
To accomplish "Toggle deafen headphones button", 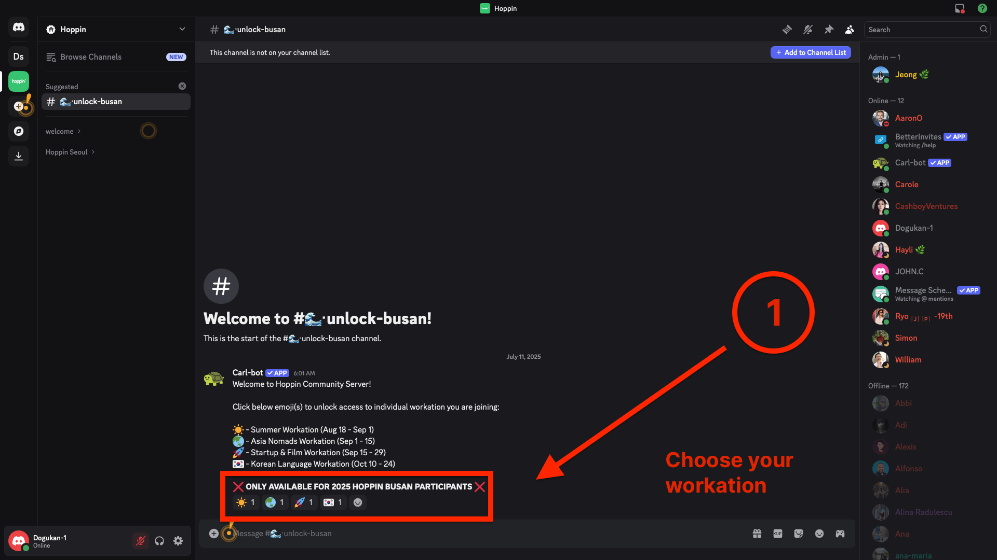I will [159, 541].
